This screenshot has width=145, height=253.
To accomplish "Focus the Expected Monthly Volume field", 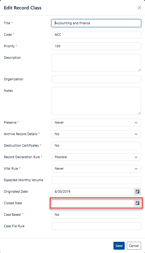I will point(96,180).
